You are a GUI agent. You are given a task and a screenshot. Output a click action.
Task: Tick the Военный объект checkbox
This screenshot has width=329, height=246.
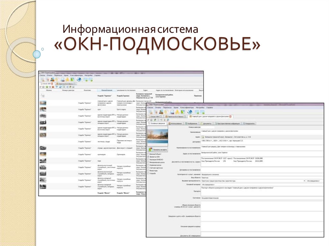click(148, 154)
